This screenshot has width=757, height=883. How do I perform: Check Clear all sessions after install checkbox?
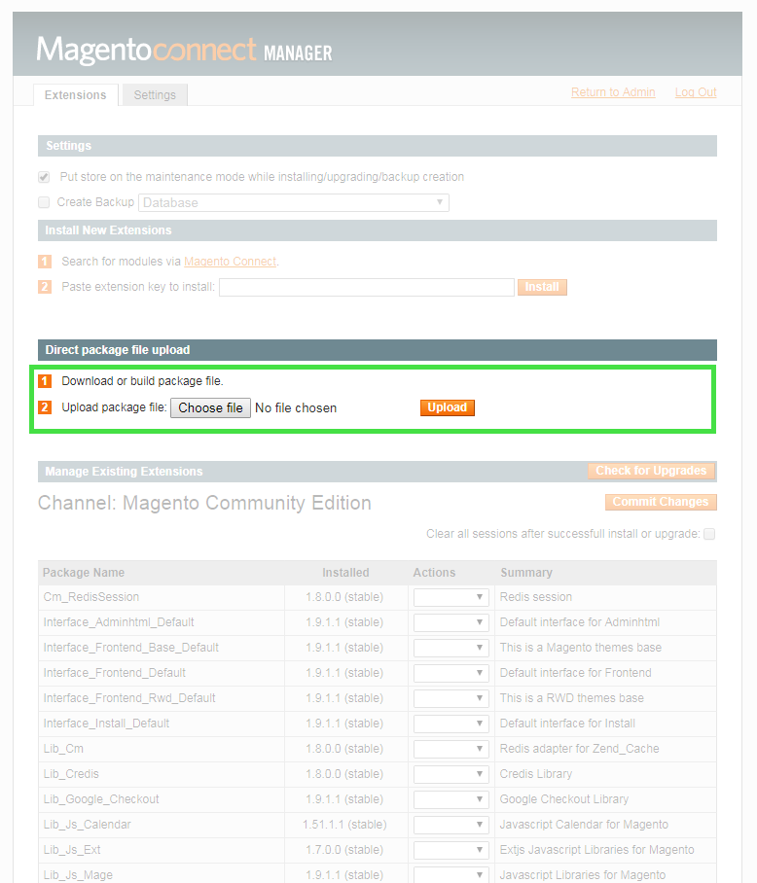tap(709, 534)
